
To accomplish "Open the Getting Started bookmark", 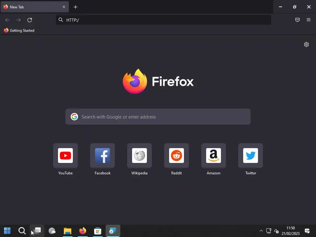I will pyautogui.click(x=19, y=31).
